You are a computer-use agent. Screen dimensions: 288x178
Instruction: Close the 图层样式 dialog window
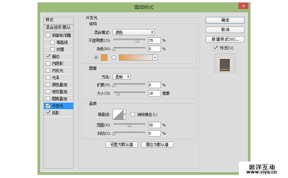243,7
